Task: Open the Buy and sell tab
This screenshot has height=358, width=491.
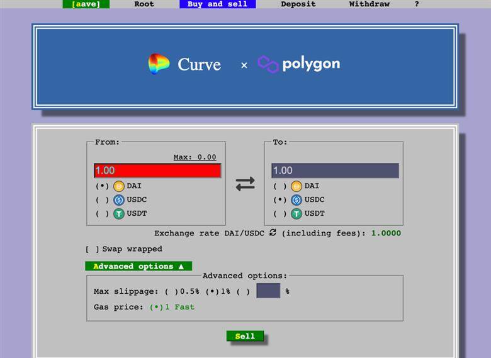Action: (218, 4)
